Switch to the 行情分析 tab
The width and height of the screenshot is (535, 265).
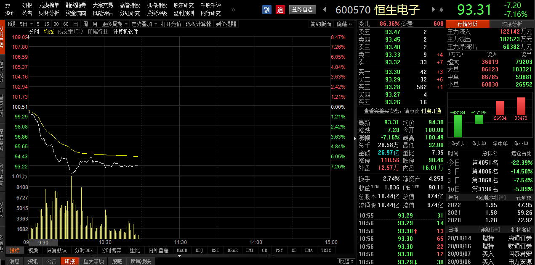(x=468, y=24)
